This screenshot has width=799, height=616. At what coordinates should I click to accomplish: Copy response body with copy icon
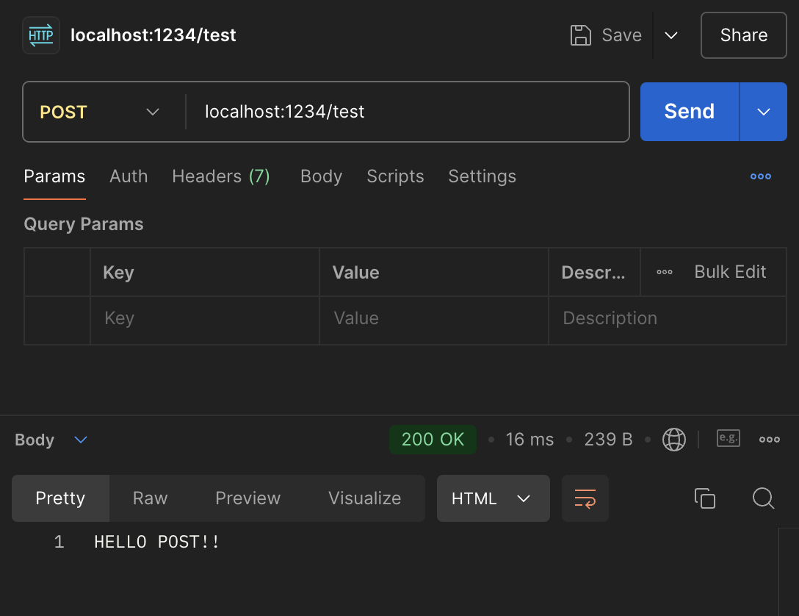coord(704,498)
